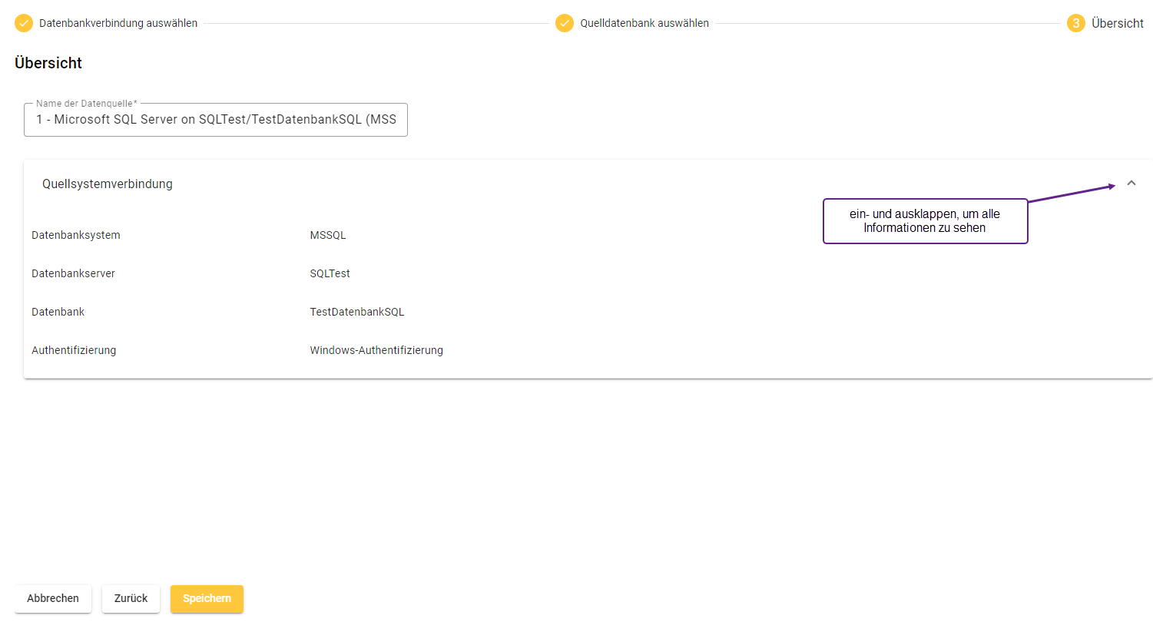1153x622 pixels.
Task: Click the Übersicht page heading
Action: point(48,63)
